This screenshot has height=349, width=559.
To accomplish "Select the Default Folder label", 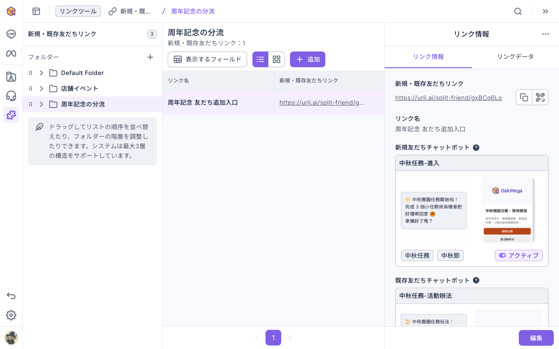I will pos(83,73).
